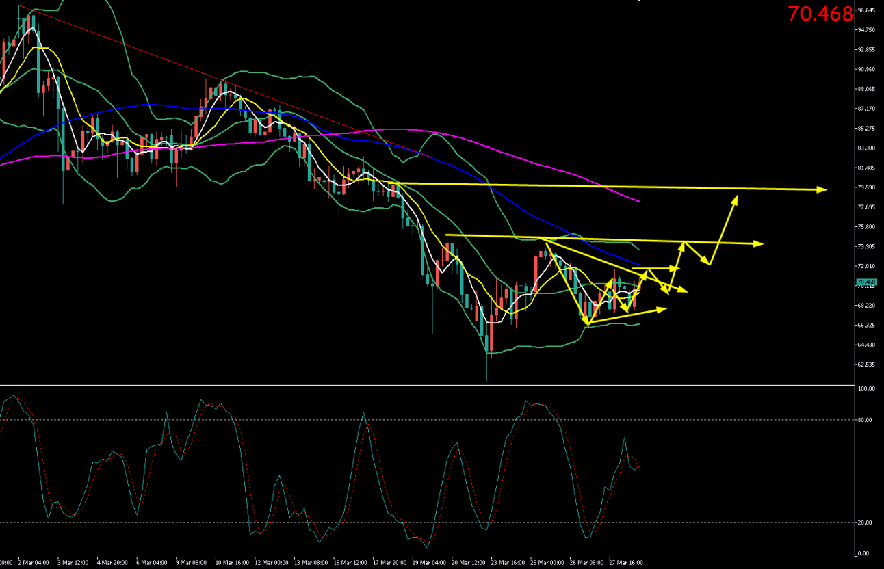The height and width of the screenshot is (569, 884).
Task: Click the 62.535 label on the price axis
Action: (866, 365)
